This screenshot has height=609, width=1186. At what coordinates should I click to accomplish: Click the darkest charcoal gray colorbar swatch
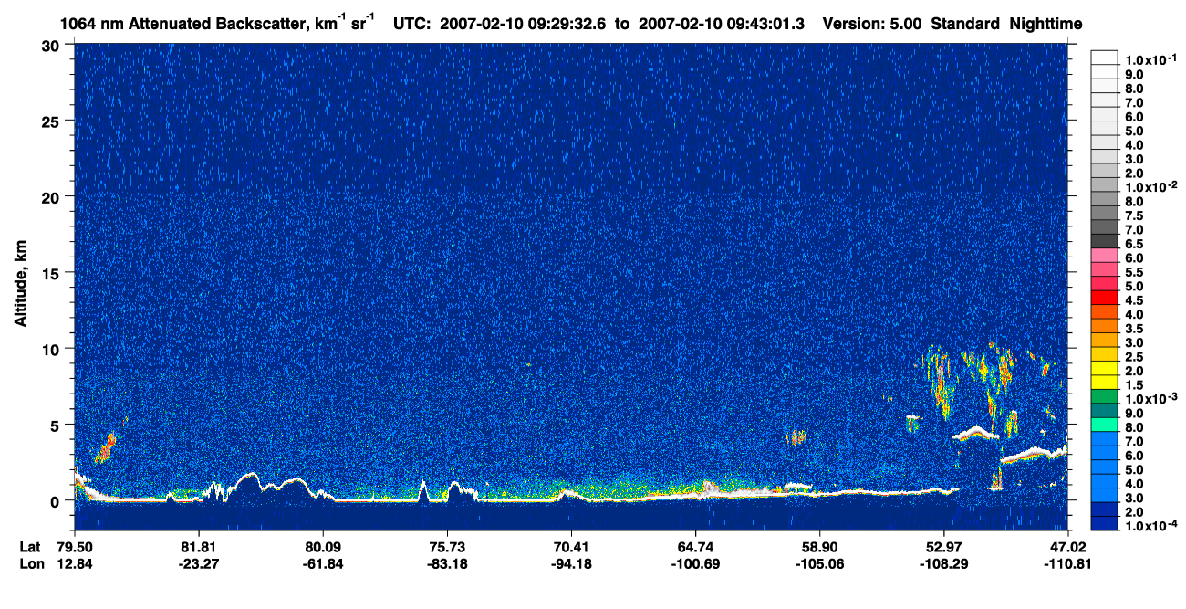pos(1105,241)
